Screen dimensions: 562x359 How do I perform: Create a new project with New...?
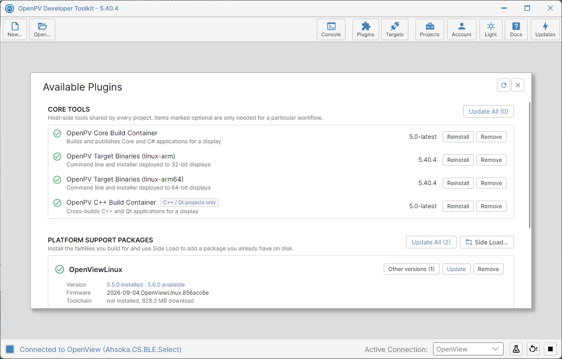15,29
